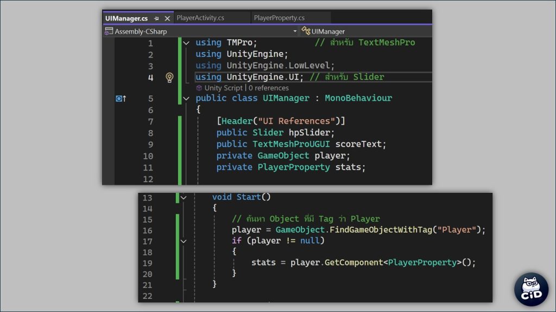Click the lightbulb quick actions icon
The image size is (556, 312).
[x=169, y=77]
